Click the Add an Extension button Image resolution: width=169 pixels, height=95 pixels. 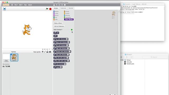pos(59,26)
